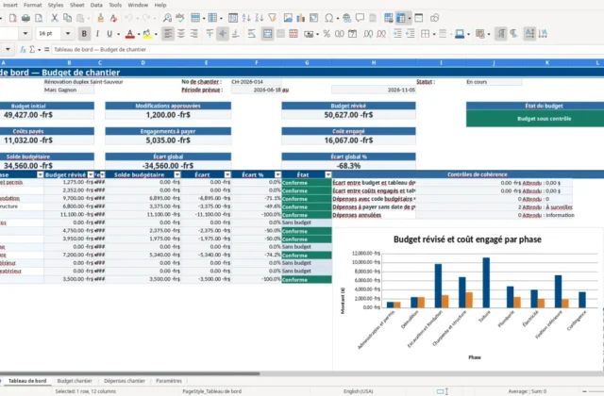Open the Function Wizard fx icon
604x396 pixels.
[23, 50]
